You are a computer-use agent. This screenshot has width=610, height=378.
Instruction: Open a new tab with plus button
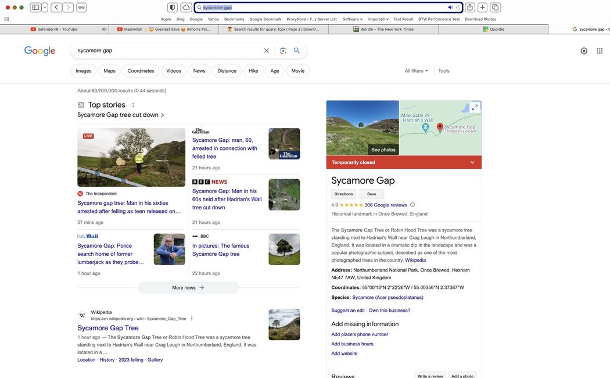pos(482,8)
